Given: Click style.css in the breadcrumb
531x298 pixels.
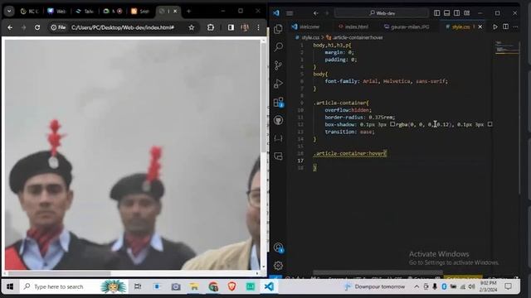Looking at the screenshot, I should [309, 37].
